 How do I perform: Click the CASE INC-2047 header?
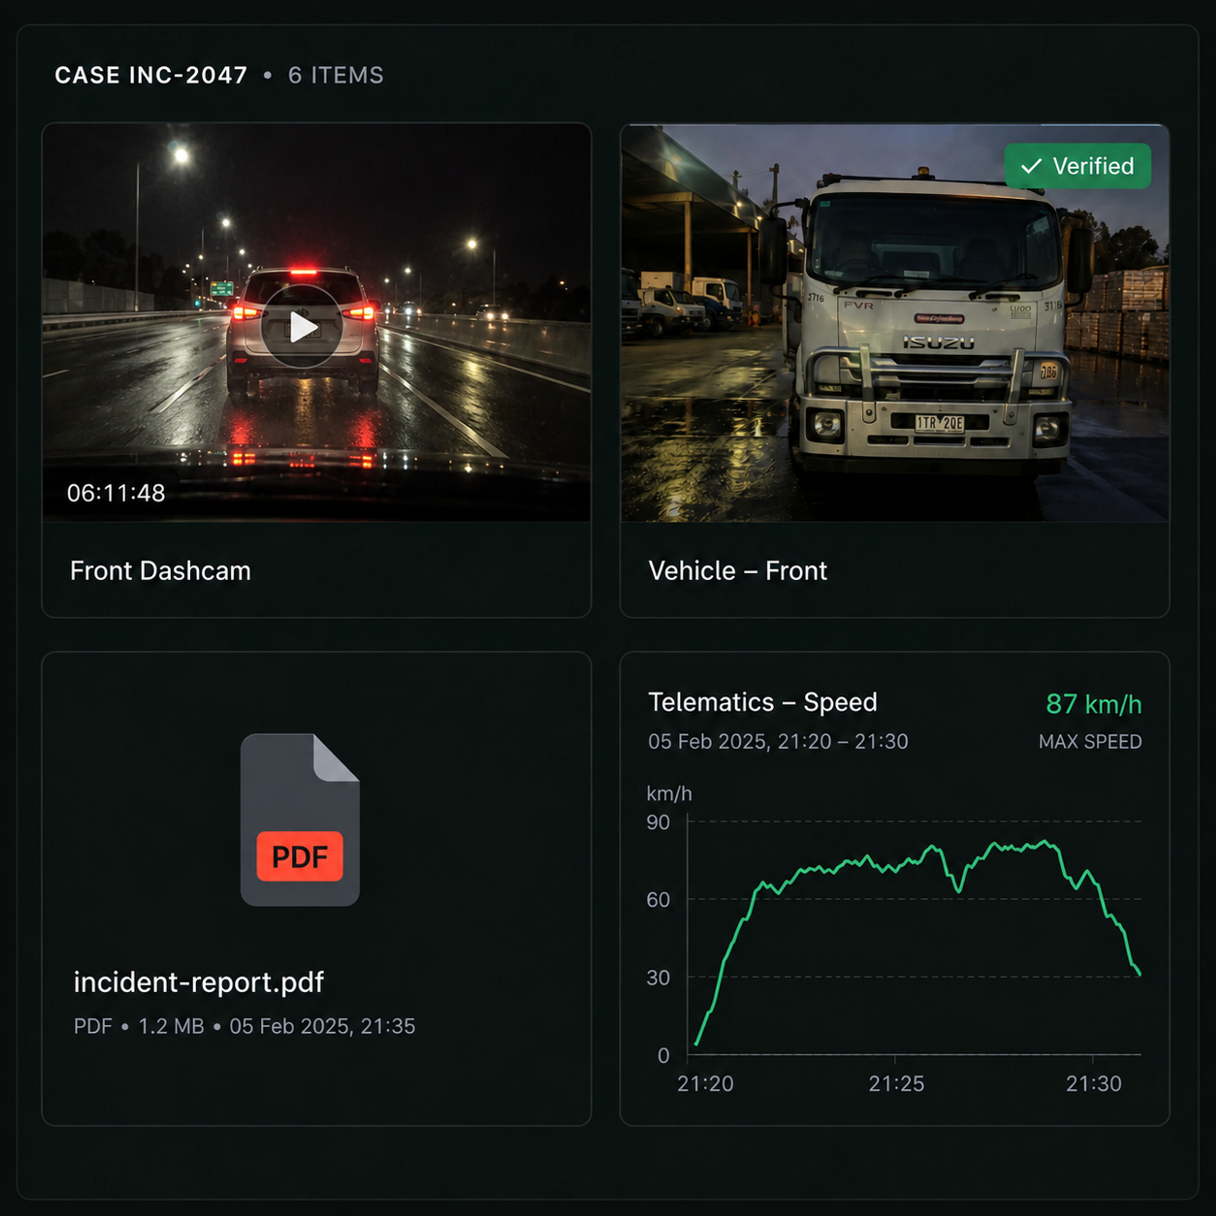pyautogui.click(x=151, y=75)
